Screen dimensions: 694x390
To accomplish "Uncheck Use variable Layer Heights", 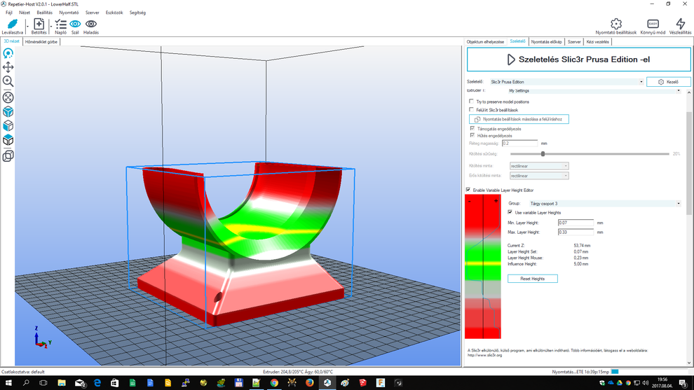I will pyautogui.click(x=510, y=212).
